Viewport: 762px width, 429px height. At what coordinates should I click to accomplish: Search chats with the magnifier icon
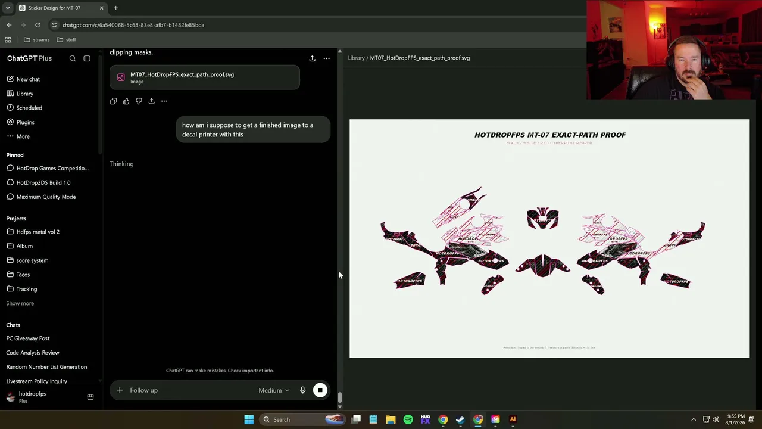pos(73,58)
